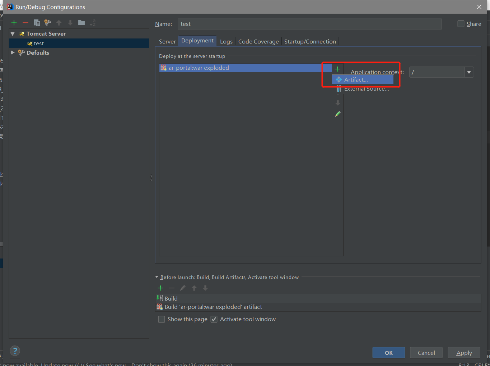Add before-launch task plus icon
The height and width of the screenshot is (366, 490).
tap(160, 288)
